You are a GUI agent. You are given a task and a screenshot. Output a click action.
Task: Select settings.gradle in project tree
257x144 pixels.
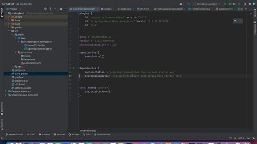tap(22, 88)
